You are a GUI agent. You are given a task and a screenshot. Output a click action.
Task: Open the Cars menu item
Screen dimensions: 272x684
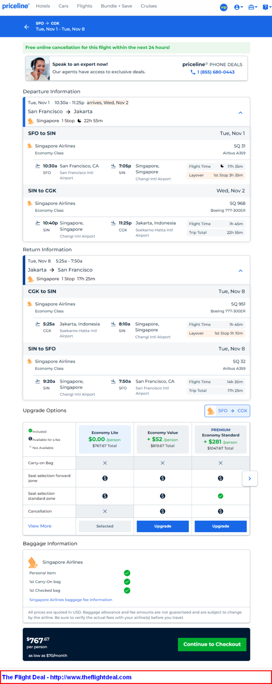pos(63,6)
